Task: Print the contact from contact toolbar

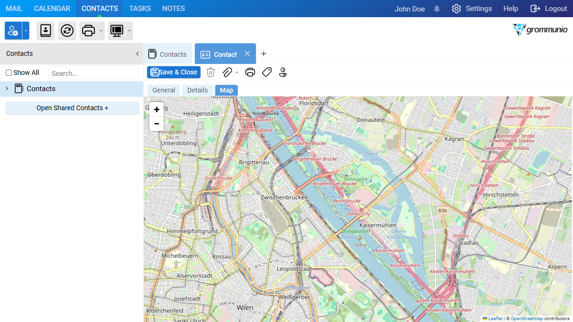Action: (x=250, y=72)
